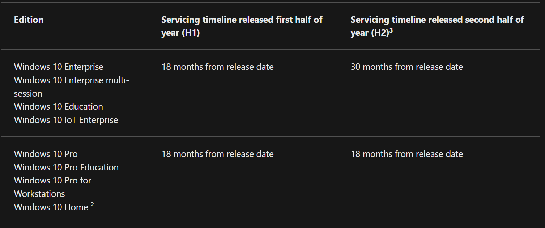Click the Windows 10 Pro Education entry
The image size is (545, 228).
click(x=66, y=168)
